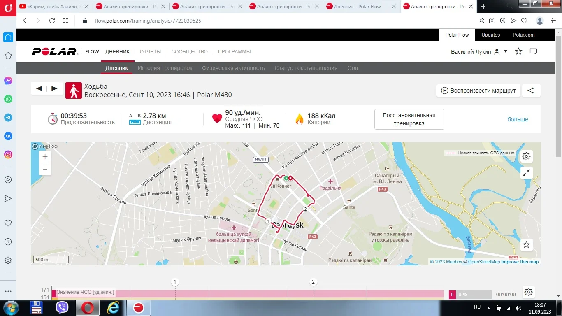Select История тренировок subtab
Image resolution: width=562 pixels, height=316 pixels.
tap(165, 68)
